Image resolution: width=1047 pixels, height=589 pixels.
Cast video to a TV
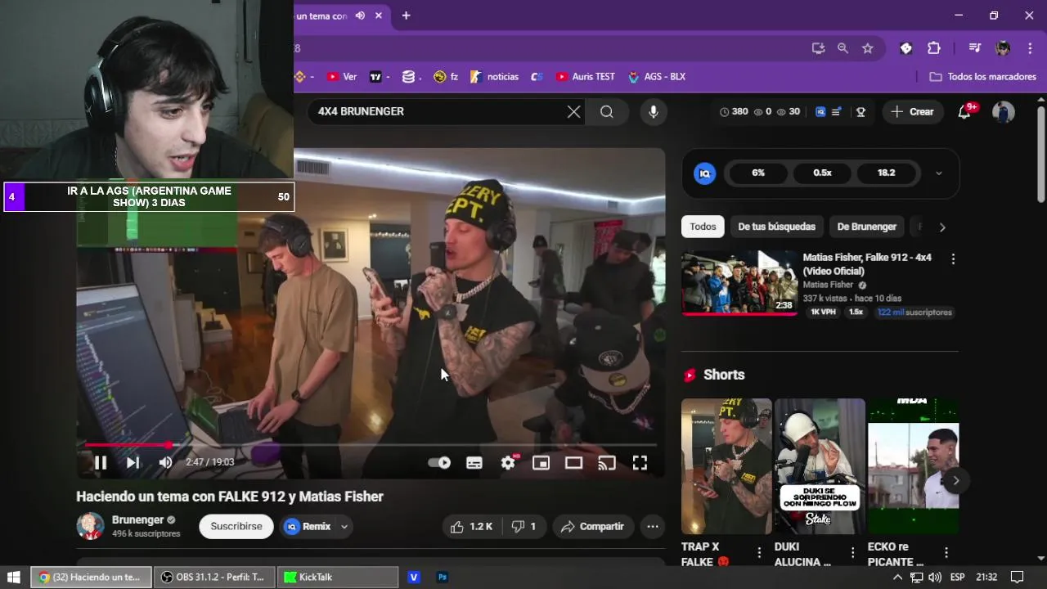pos(606,463)
